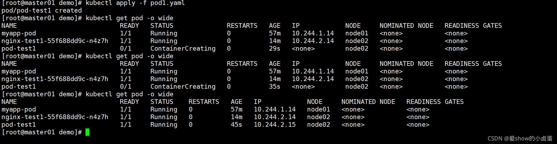Click the Running status in the 45s row
This screenshot has height=144, width=557.
tap(164, 125)
